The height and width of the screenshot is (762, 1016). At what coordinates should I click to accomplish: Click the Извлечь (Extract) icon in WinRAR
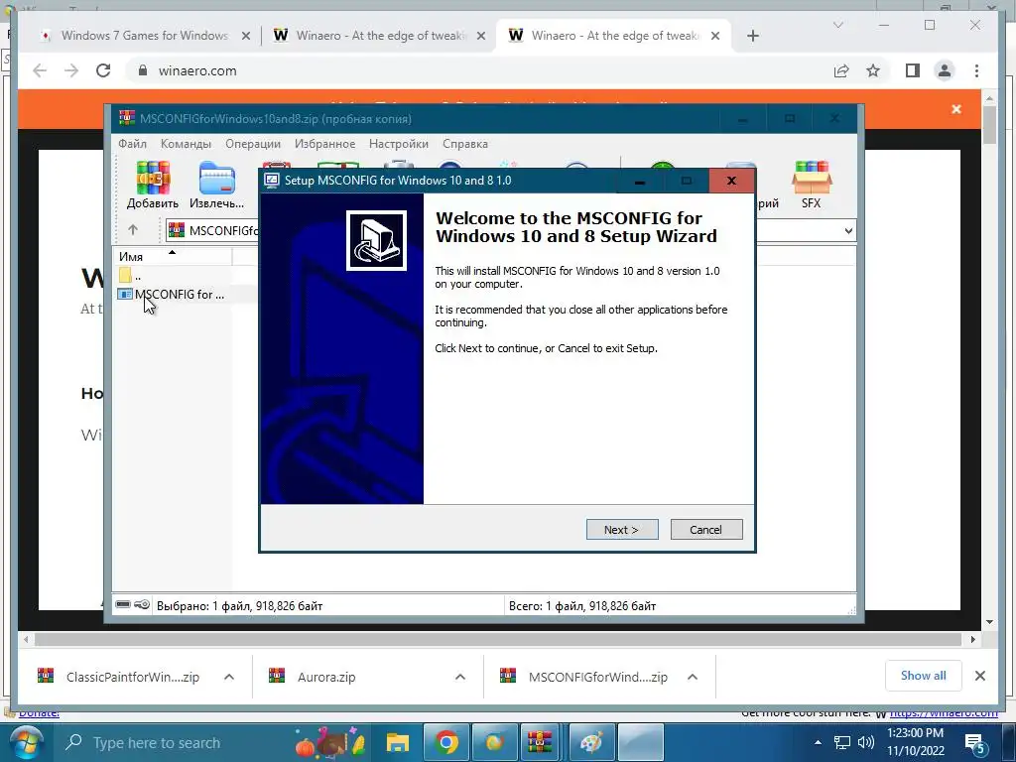[x=216, y=185]
